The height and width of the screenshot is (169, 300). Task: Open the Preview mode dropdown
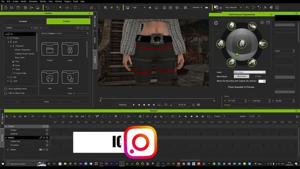click(x=197, y=8)
